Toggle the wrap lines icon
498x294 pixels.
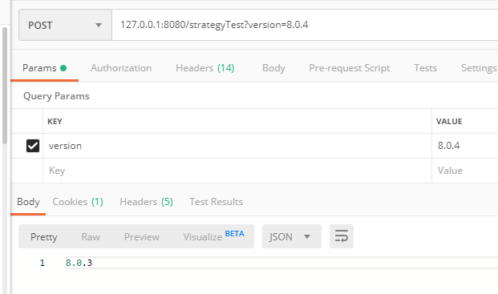pyautogui.click(x=342, y=236)
